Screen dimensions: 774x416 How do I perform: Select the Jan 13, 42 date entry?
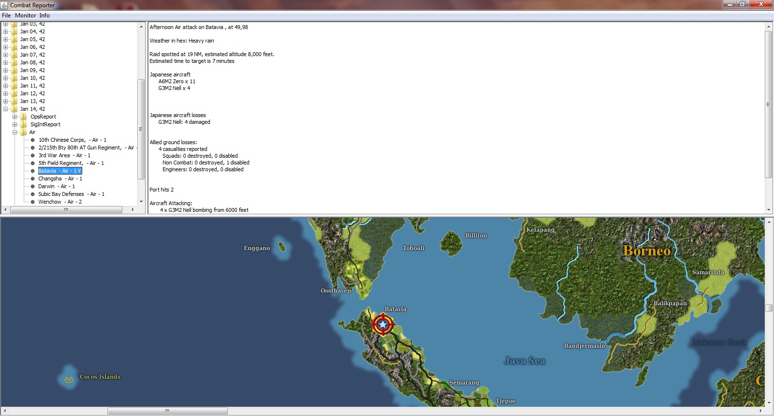click(x=32, y=101)
